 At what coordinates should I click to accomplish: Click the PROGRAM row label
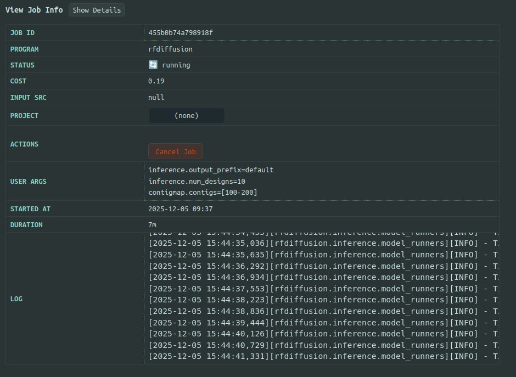24,49
